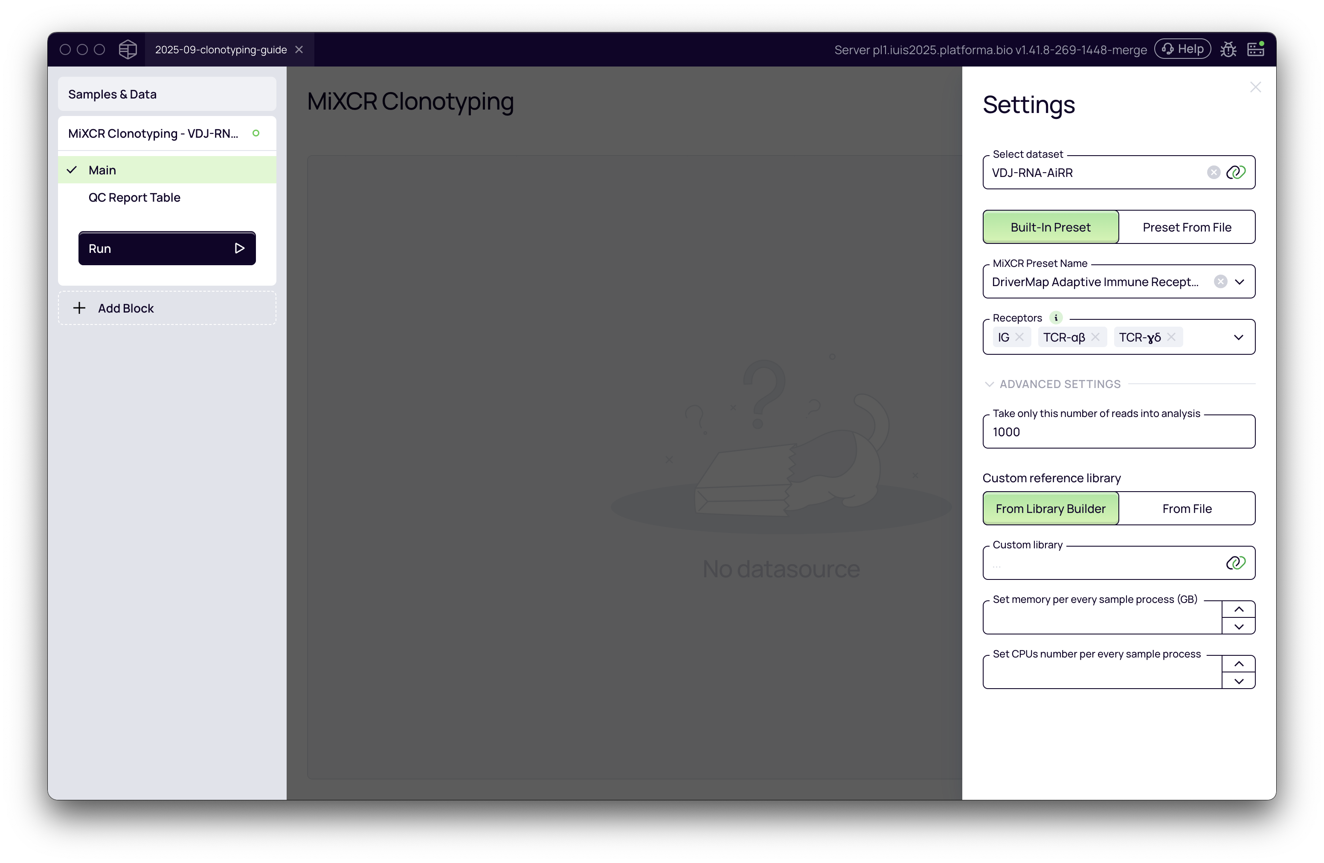This screenshot has width=1324, height=863.
Task: Open the server status icon at top right
Action: (1255, 49)
